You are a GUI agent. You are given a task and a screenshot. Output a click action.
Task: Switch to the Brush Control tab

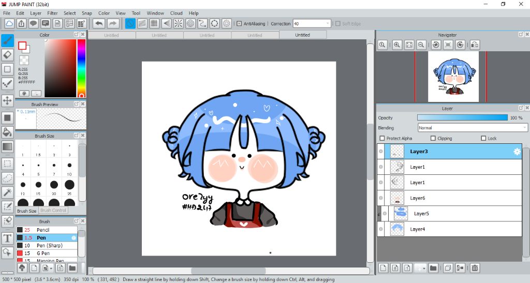53,211
